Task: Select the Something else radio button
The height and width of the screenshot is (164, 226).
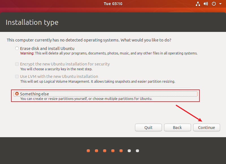Action: [17, 94]
